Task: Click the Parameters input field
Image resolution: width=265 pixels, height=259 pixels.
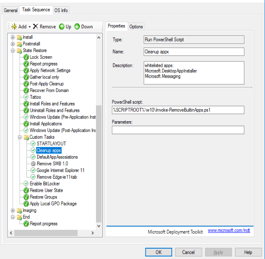Action: [x=178, y=130]
